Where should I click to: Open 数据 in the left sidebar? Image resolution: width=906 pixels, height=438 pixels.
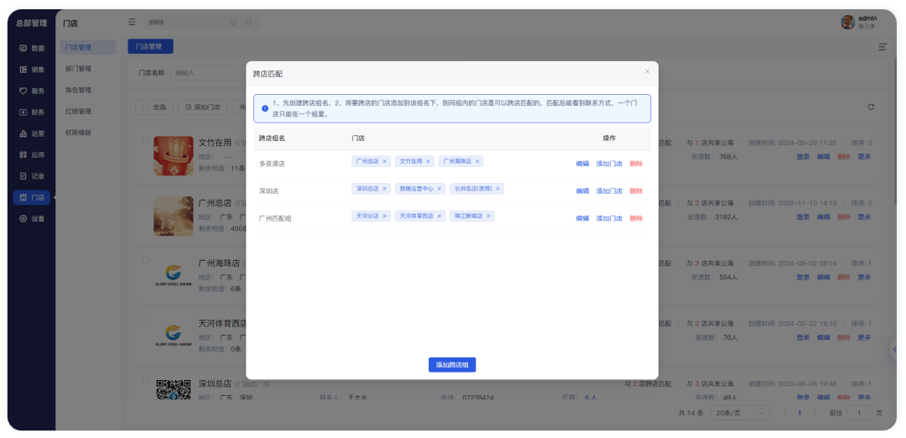click(32, 48)
